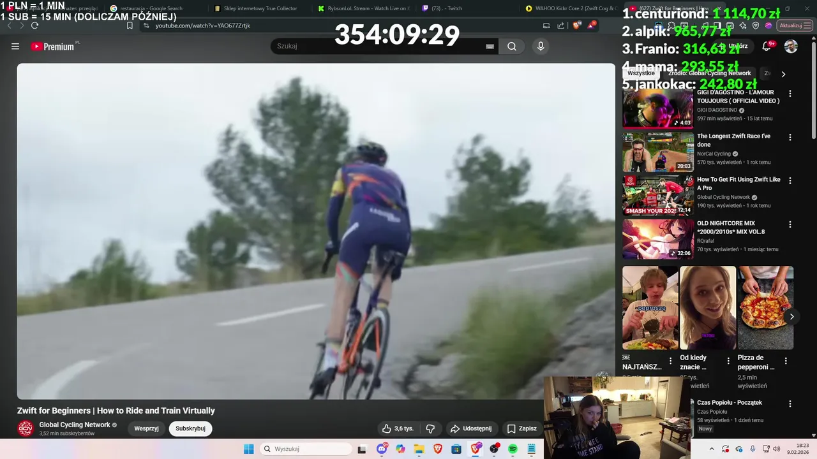Click the magnifier search button
817x459 pixels.
[x=512, y=47]
